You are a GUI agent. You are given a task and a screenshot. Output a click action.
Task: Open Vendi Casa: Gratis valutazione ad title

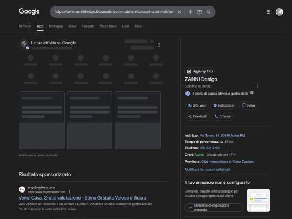click(82, 198)
